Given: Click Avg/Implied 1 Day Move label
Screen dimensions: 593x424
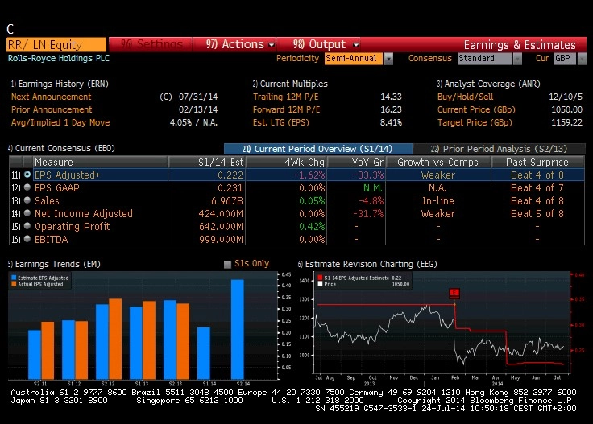Looking at the screenshot, I should coord(60,122).
